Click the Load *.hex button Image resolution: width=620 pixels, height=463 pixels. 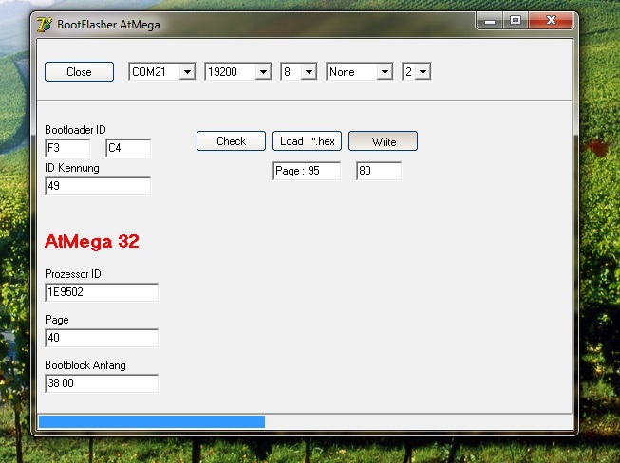pos(307,141)
